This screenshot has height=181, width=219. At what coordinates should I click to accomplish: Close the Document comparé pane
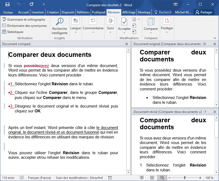(127, 44)
